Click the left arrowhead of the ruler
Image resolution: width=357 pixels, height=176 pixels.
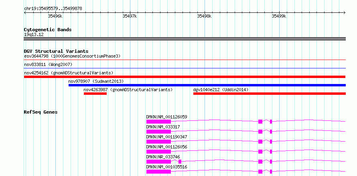pyautogui.click(x=25, y=12)
